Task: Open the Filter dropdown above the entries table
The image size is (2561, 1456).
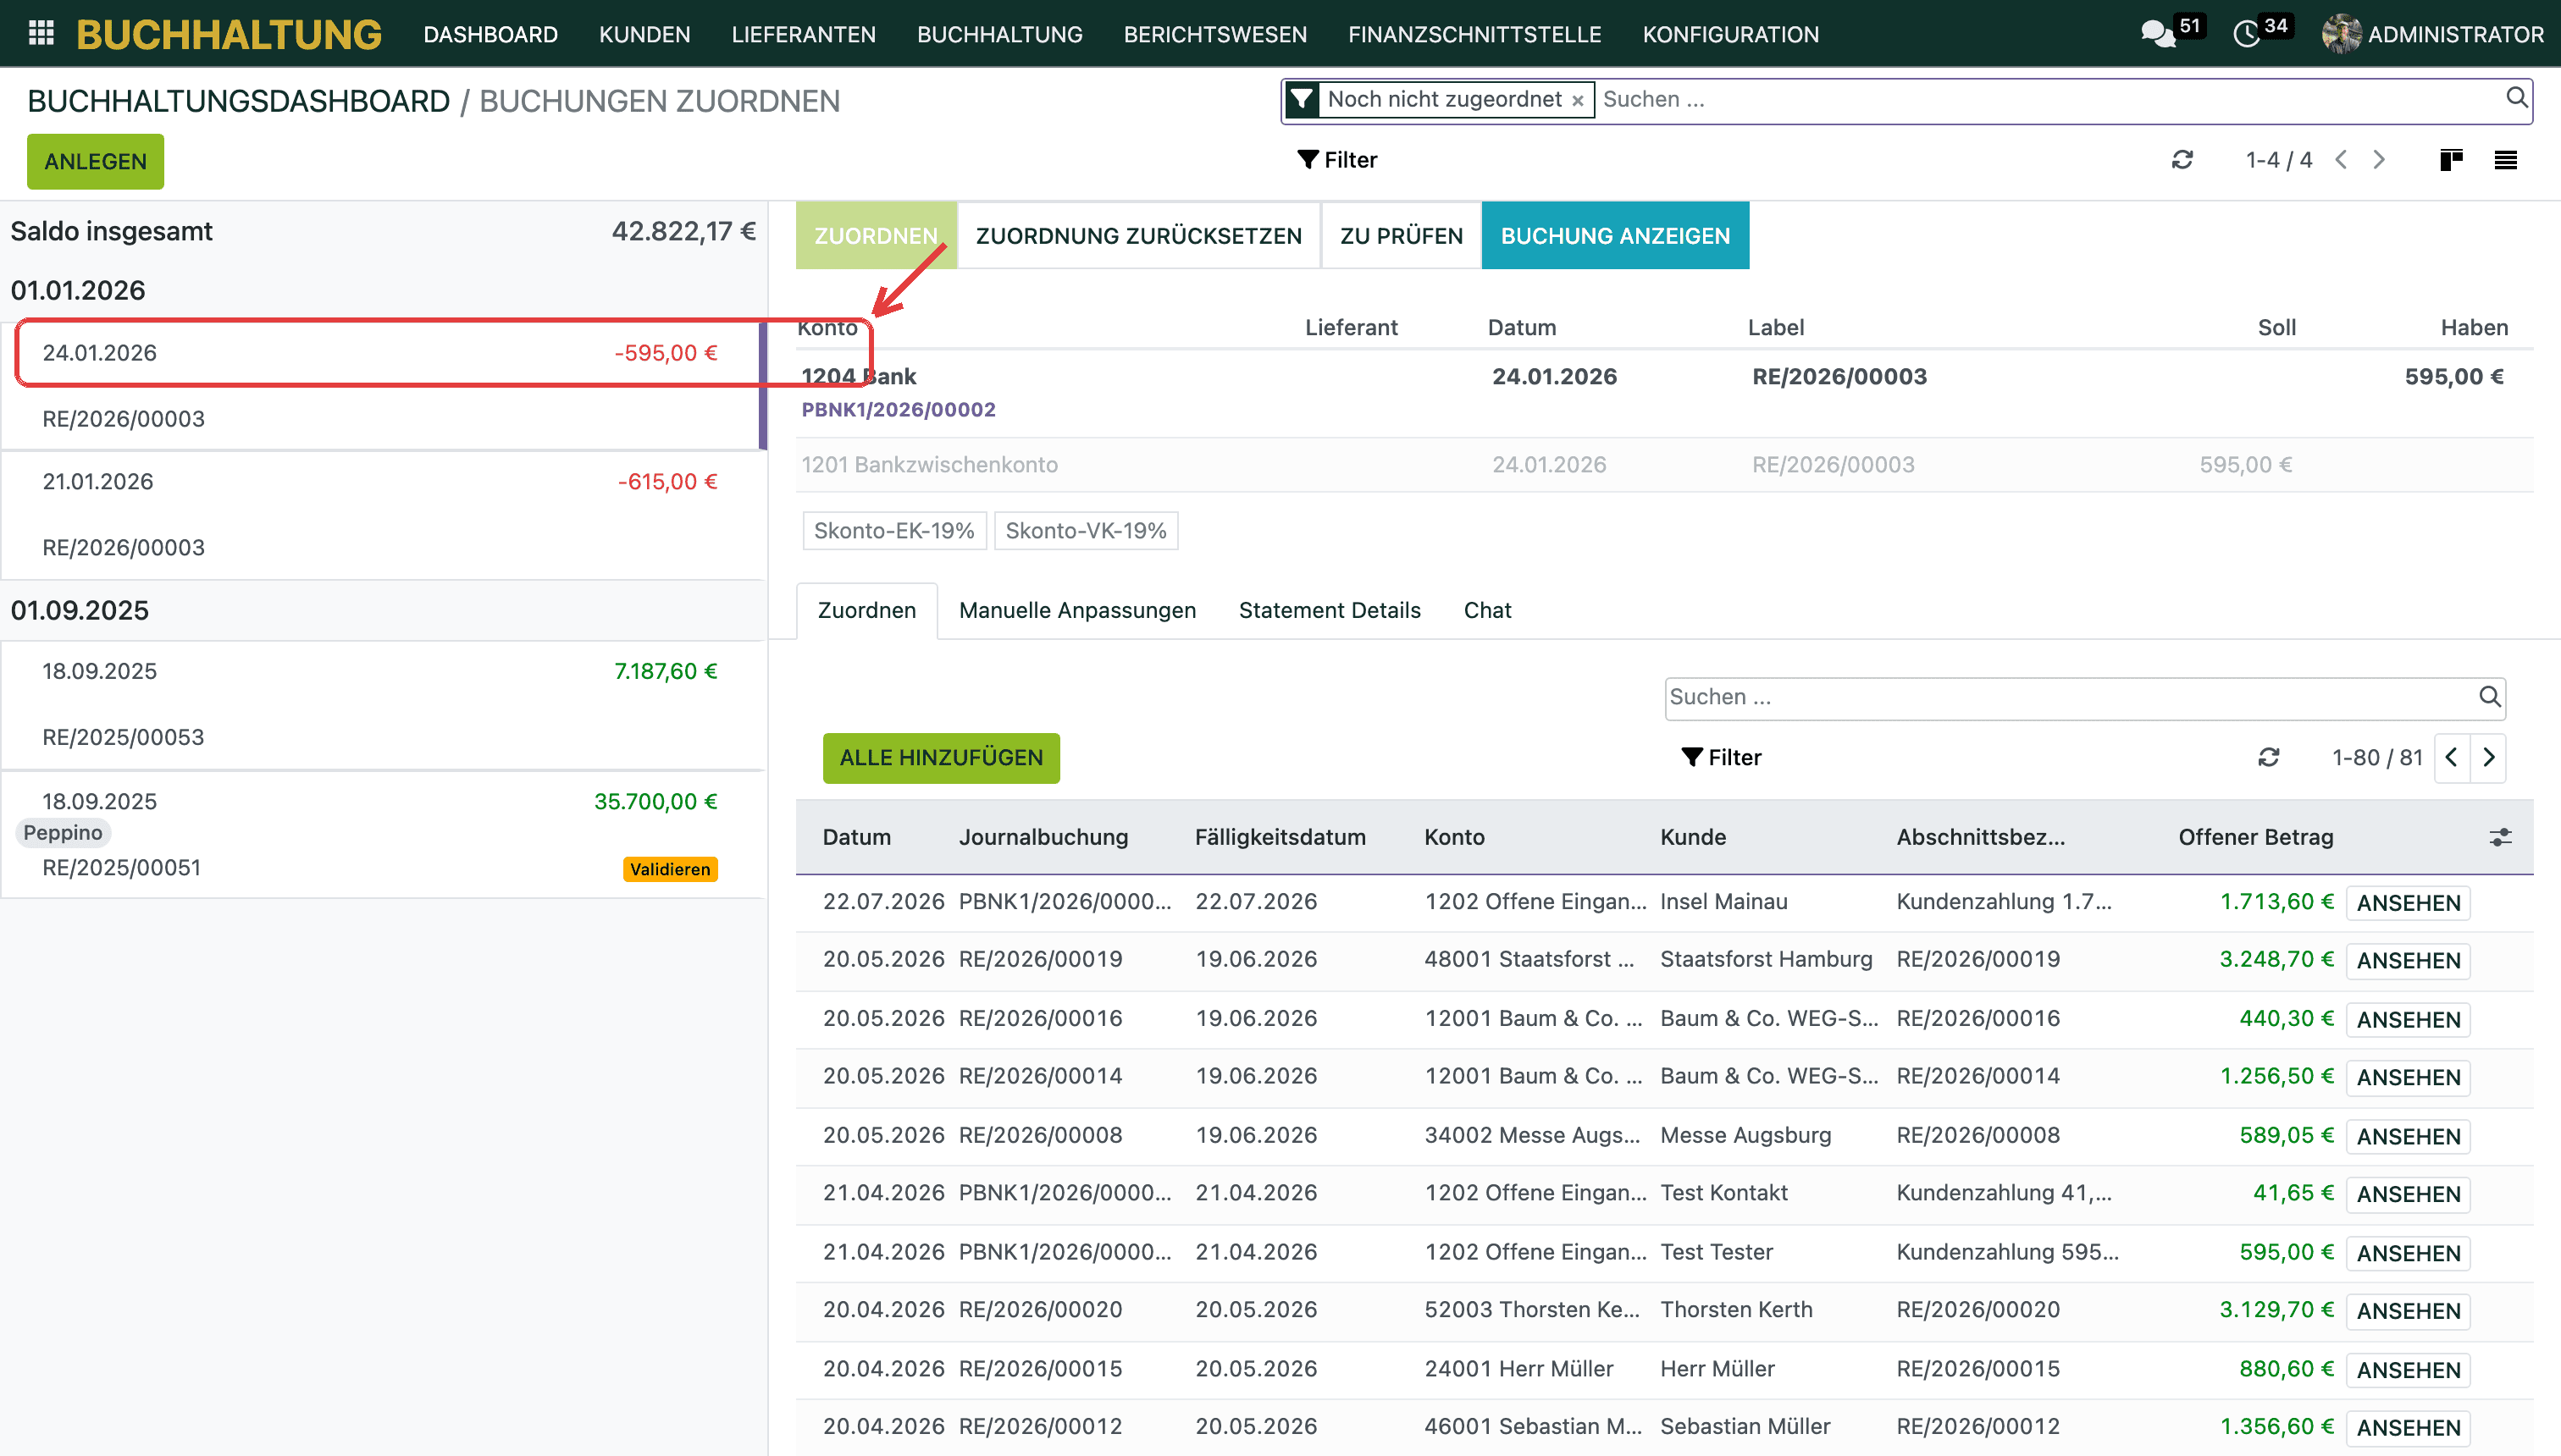Action: point(1721,758)
